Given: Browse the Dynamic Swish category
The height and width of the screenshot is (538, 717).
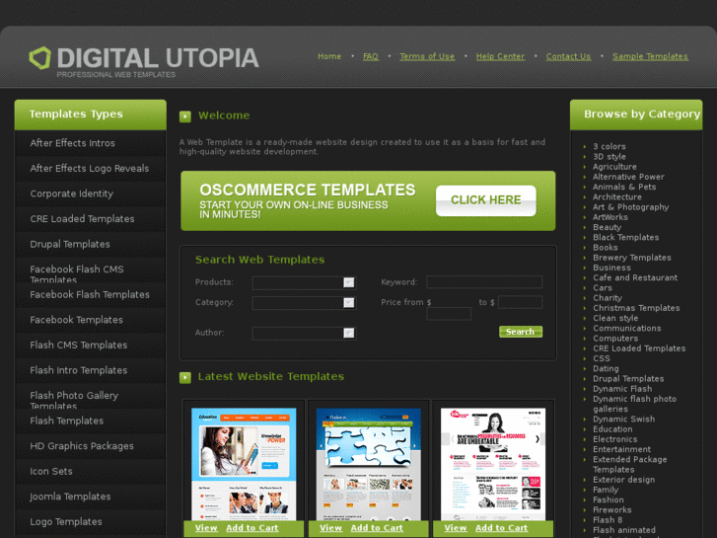Looking at the screenshot, I should (623, 419).
